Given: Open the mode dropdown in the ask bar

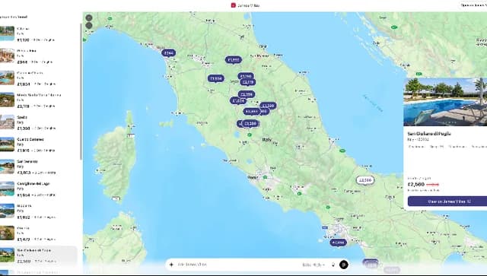Looking at the screenshot, I should point(314,265).
